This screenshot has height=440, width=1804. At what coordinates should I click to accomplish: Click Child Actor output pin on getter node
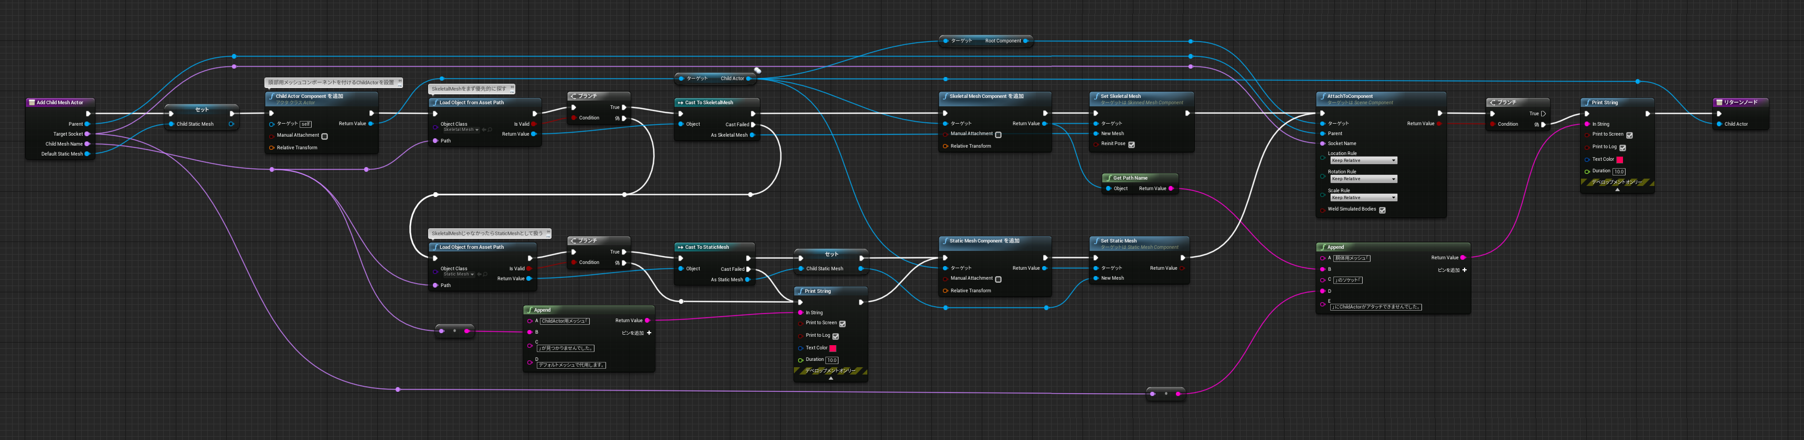(x=749, y=79)
